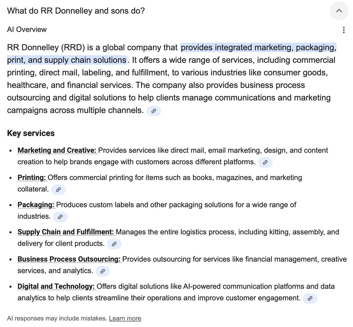353x327 pixels.
Task: Click the 'Key services' heading
Action: click(31, 133)
